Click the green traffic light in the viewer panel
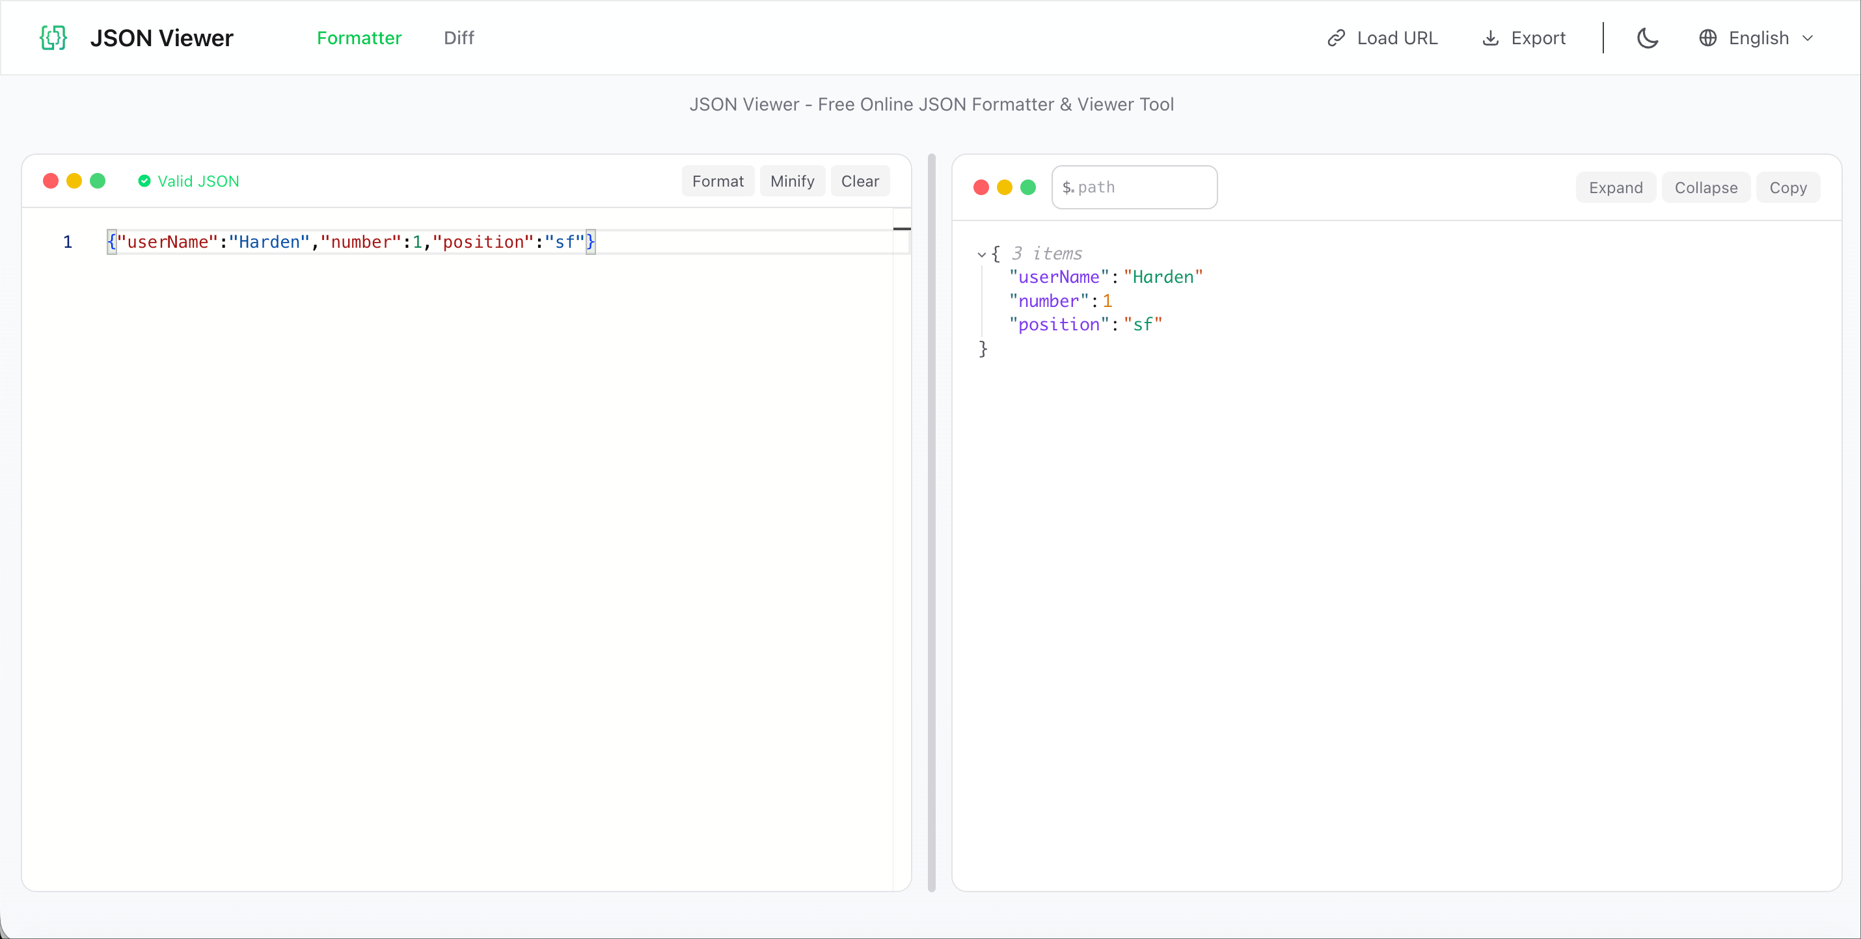This screenshot has width=1861, height=939. click(1027, 187)
